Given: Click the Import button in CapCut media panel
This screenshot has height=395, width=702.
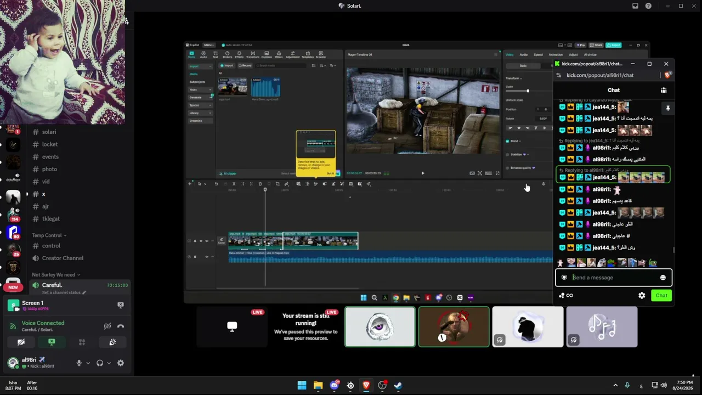Looking at the screenshot, I should click(227, 65).
